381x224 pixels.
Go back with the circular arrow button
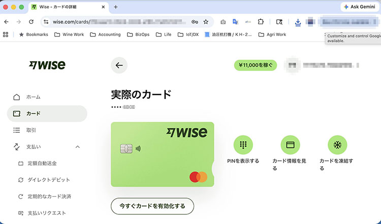pyautogui.click(x=119, y=65)
